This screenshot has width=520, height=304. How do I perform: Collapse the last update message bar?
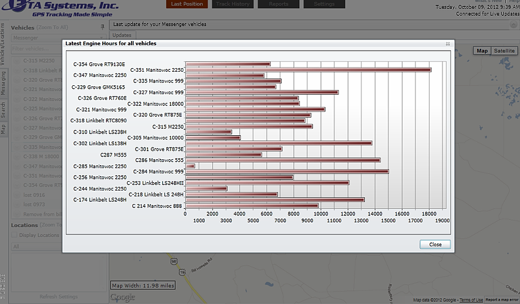pyautogui.click(x=513, y=24)
